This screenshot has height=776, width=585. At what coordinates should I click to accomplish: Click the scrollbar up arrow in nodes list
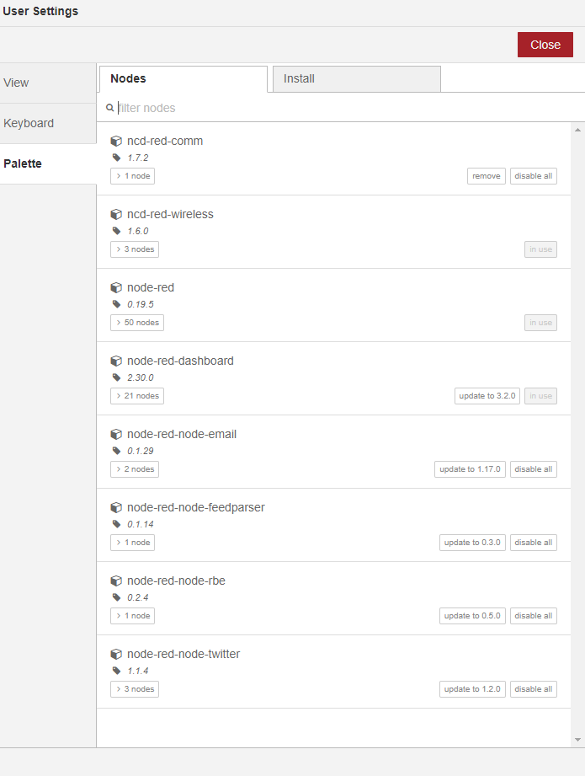click(577, 130)
